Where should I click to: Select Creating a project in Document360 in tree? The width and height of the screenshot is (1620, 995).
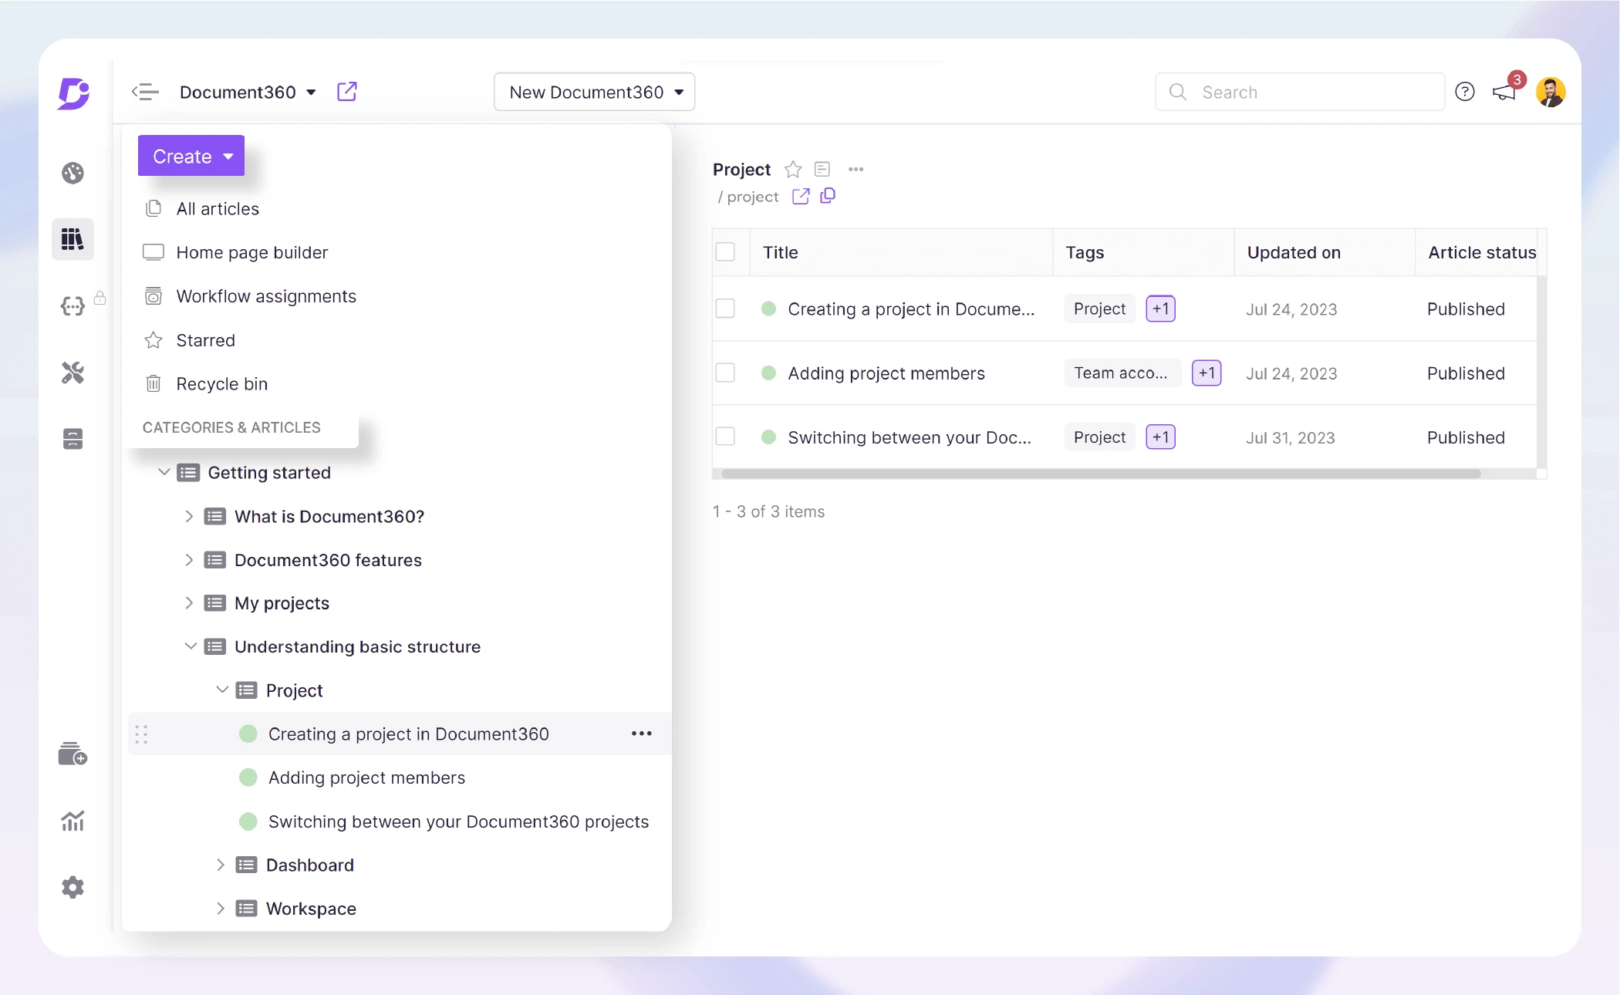pyautogui.click(x=408, y=734)
